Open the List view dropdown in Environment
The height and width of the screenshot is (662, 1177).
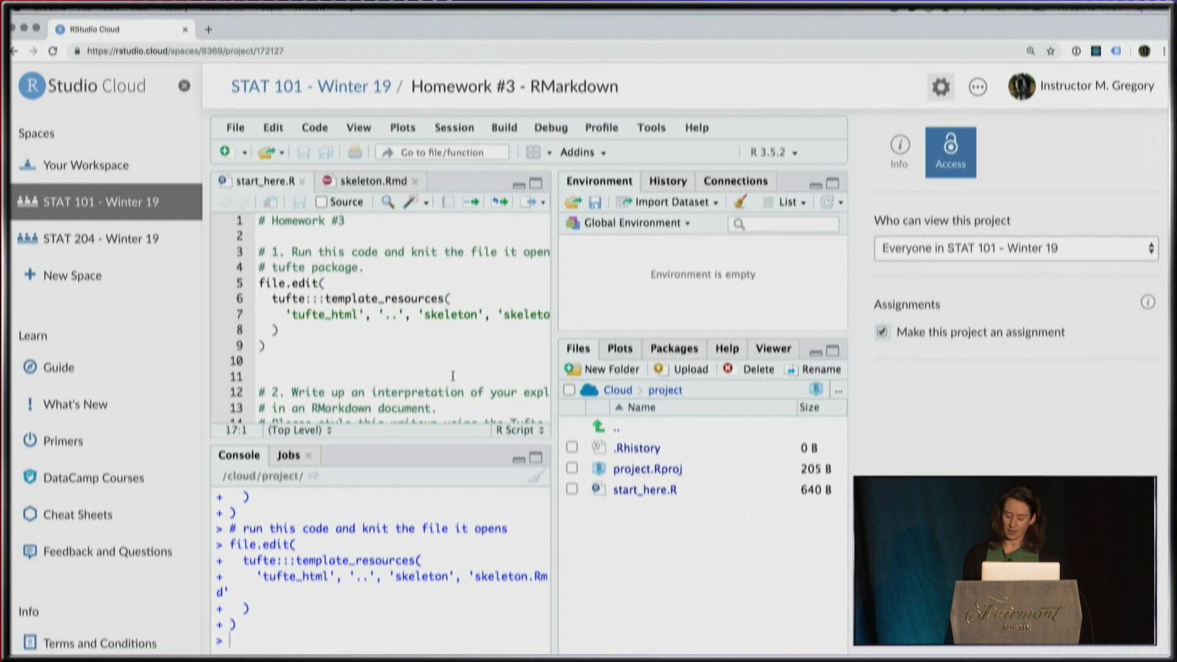[785, 202]
